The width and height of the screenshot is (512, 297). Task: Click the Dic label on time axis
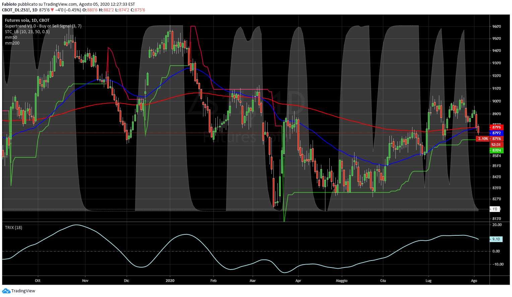[126, 281]
